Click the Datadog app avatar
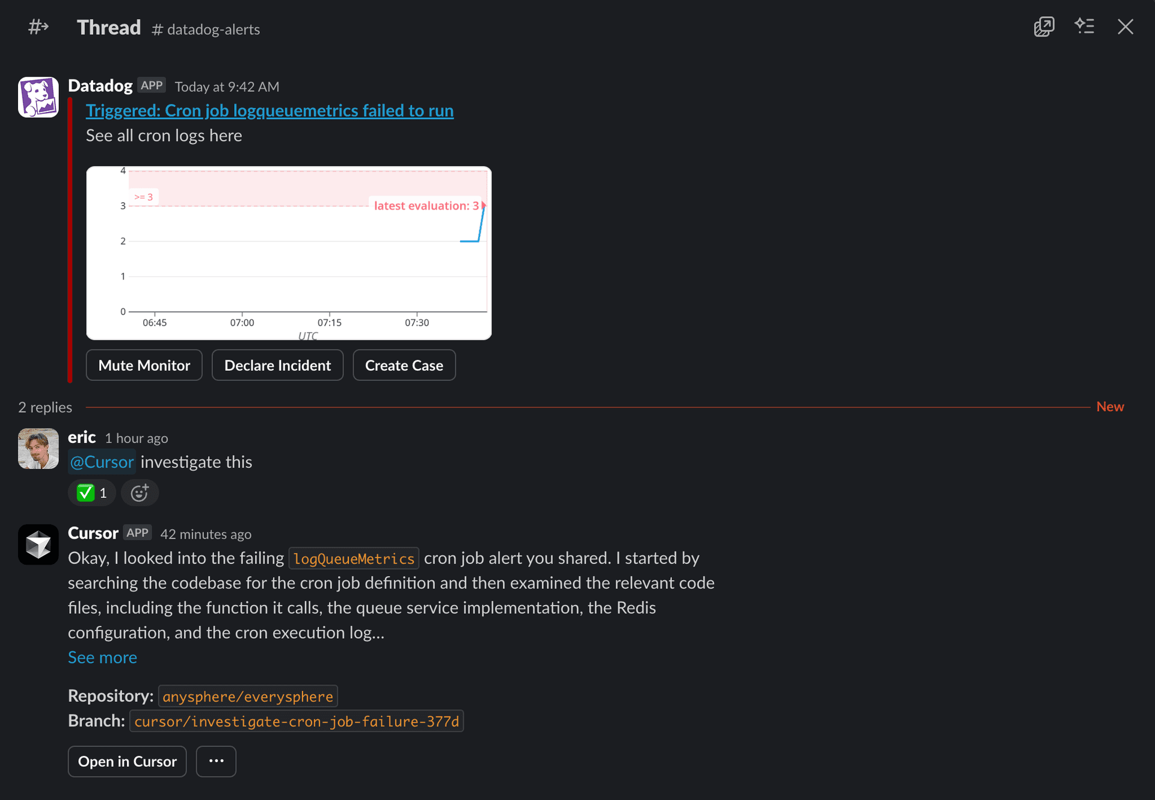The width and height of the screenshot is (1155, 800). [x=38, y=97]
